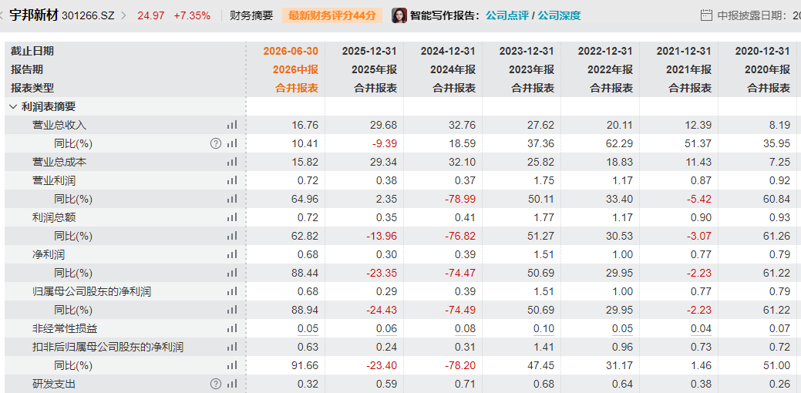Image resolution: width=801 pixels, height=393 pixels.
Task: Open chart icon for 营业总收入 row
Action: click(232, 125)
